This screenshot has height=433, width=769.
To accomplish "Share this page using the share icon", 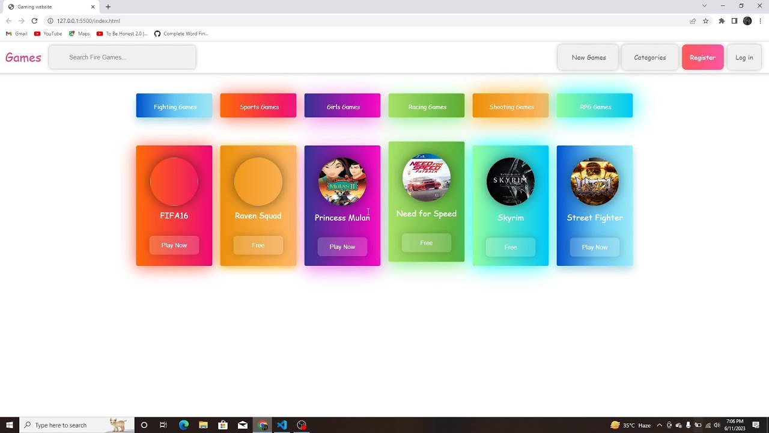I will 693,20.
